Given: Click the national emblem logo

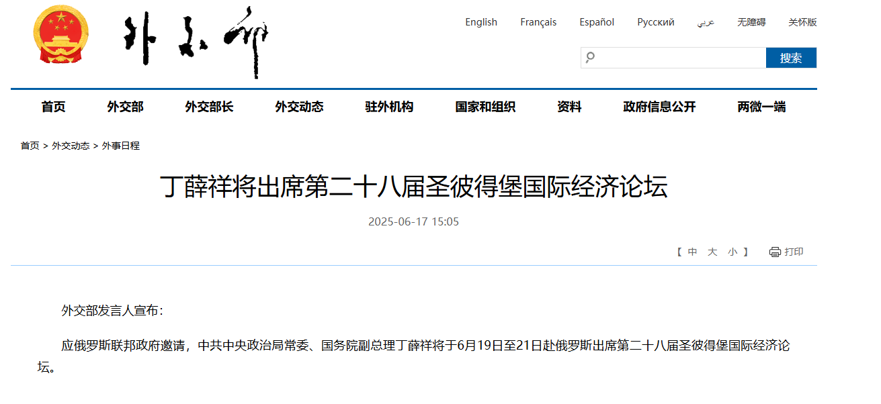Looking at the screenshot, I should [x=60, y=35].
